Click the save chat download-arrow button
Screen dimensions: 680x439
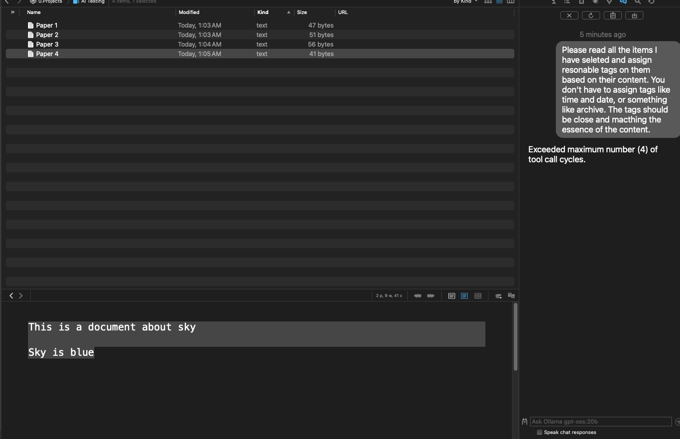[634, 15]
